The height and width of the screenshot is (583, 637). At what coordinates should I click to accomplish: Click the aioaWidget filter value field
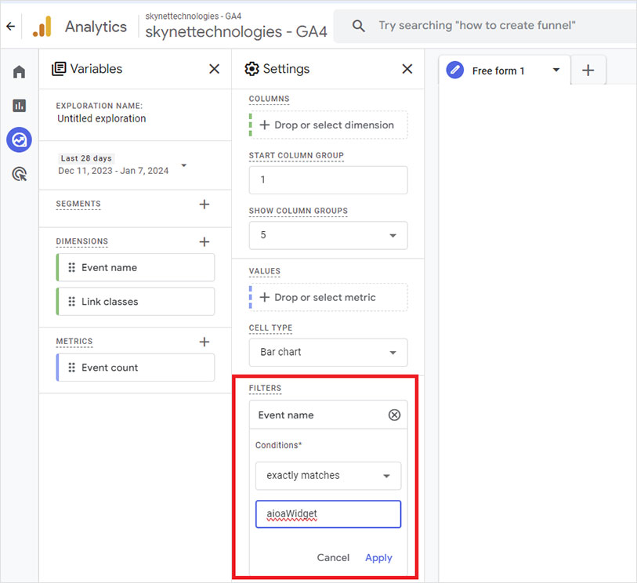328,515
